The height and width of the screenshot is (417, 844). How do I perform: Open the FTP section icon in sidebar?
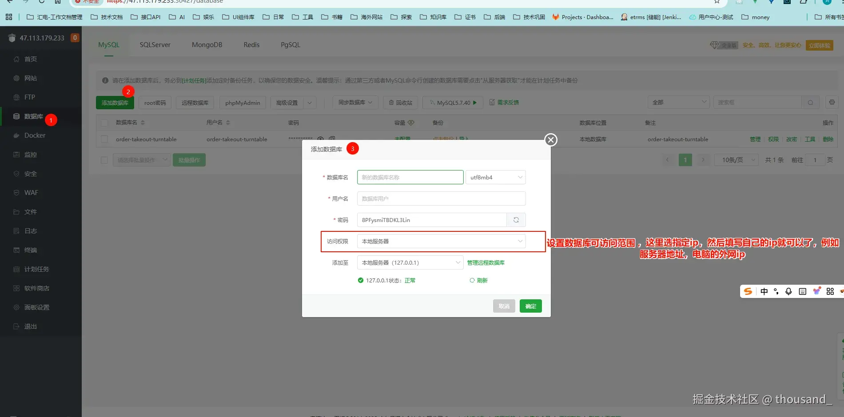pos(16,97)
